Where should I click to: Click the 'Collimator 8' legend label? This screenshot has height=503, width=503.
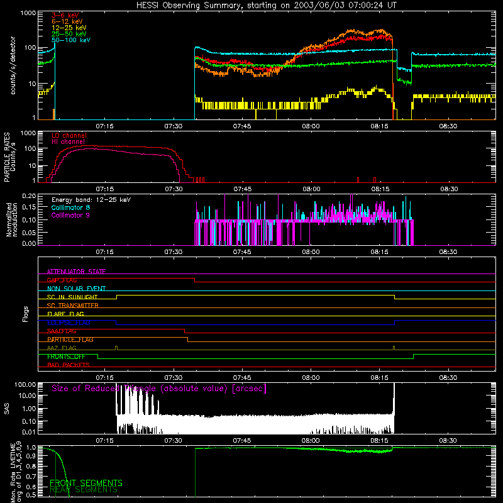coord(70,207)
